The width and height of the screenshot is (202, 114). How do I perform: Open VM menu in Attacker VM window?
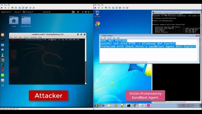pos(9,5)
